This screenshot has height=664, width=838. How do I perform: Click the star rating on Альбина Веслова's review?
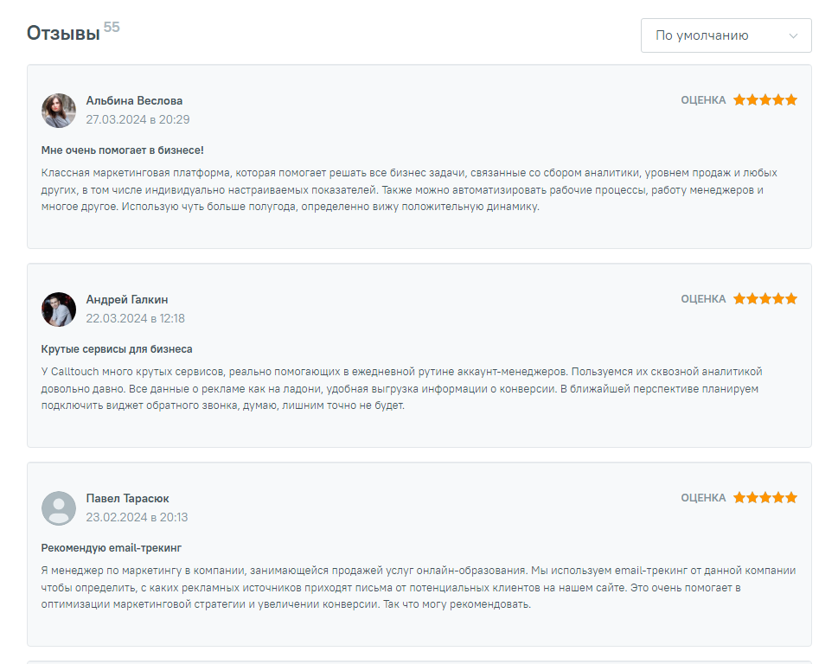pos(764,100)
